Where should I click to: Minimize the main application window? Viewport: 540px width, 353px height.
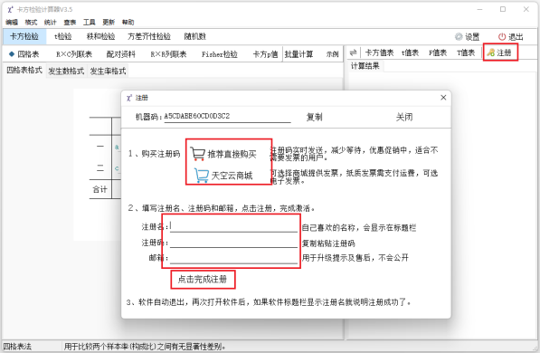coord(479,9)
